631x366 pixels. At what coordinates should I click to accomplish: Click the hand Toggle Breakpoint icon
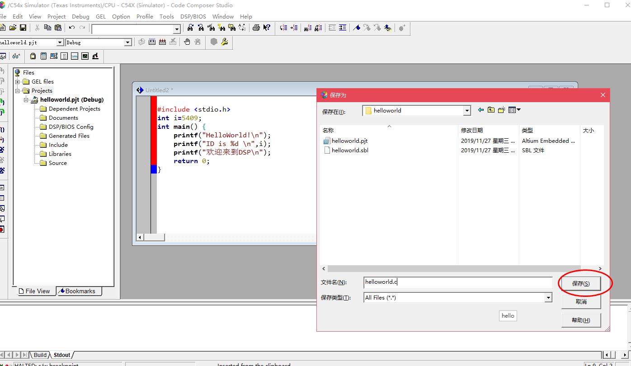[187, 42]
